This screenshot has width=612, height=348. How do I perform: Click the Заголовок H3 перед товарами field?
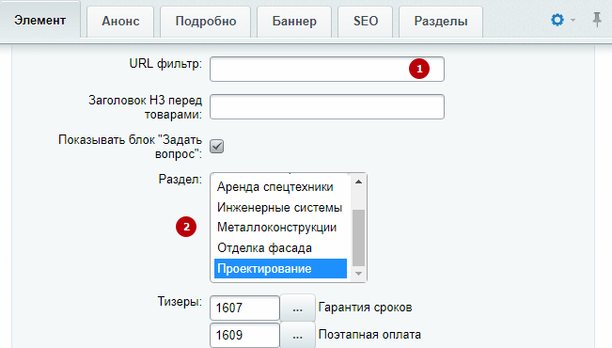coord(327,106)
